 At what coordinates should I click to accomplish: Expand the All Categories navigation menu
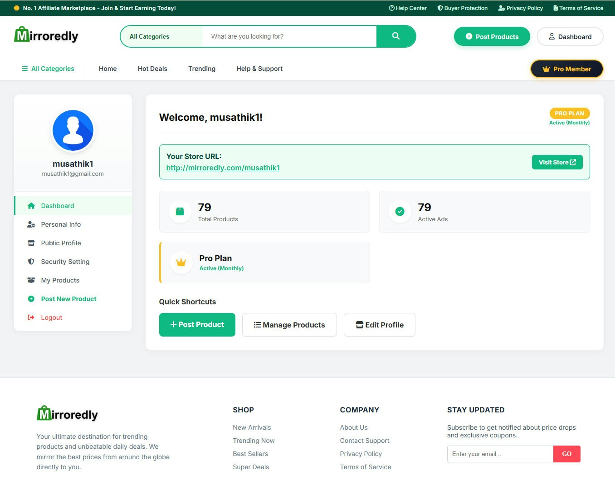pyautogui.click(x=48, y=69)
